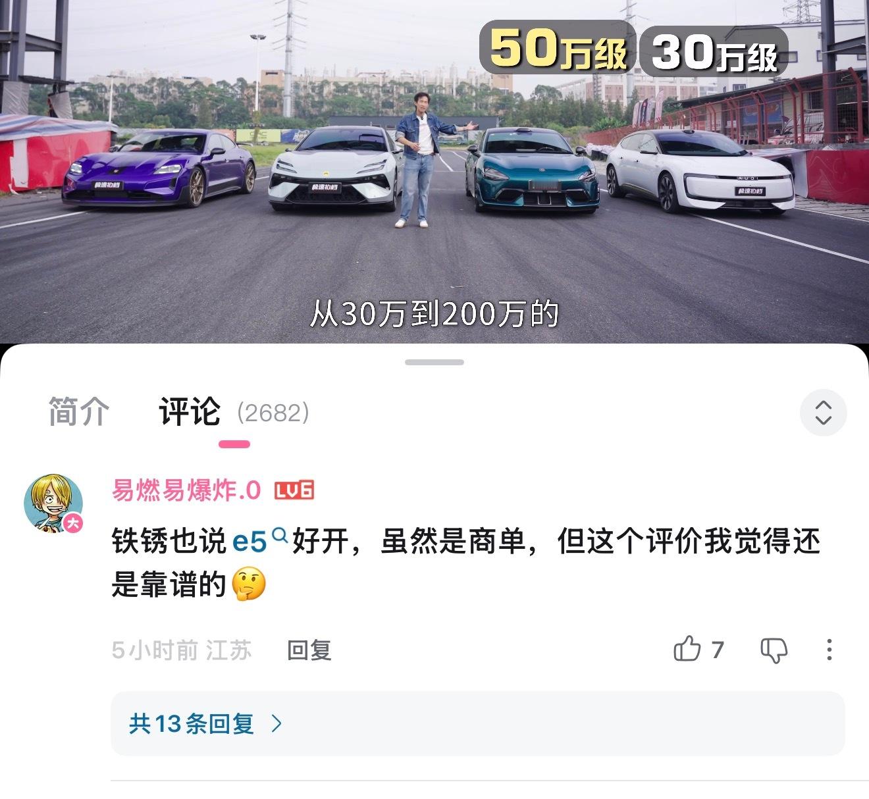Image resolution: width=869 pixels, height=799 pixels.
Task: Tap the thinking emoji in the comment
Action: [x=250, y=584]
